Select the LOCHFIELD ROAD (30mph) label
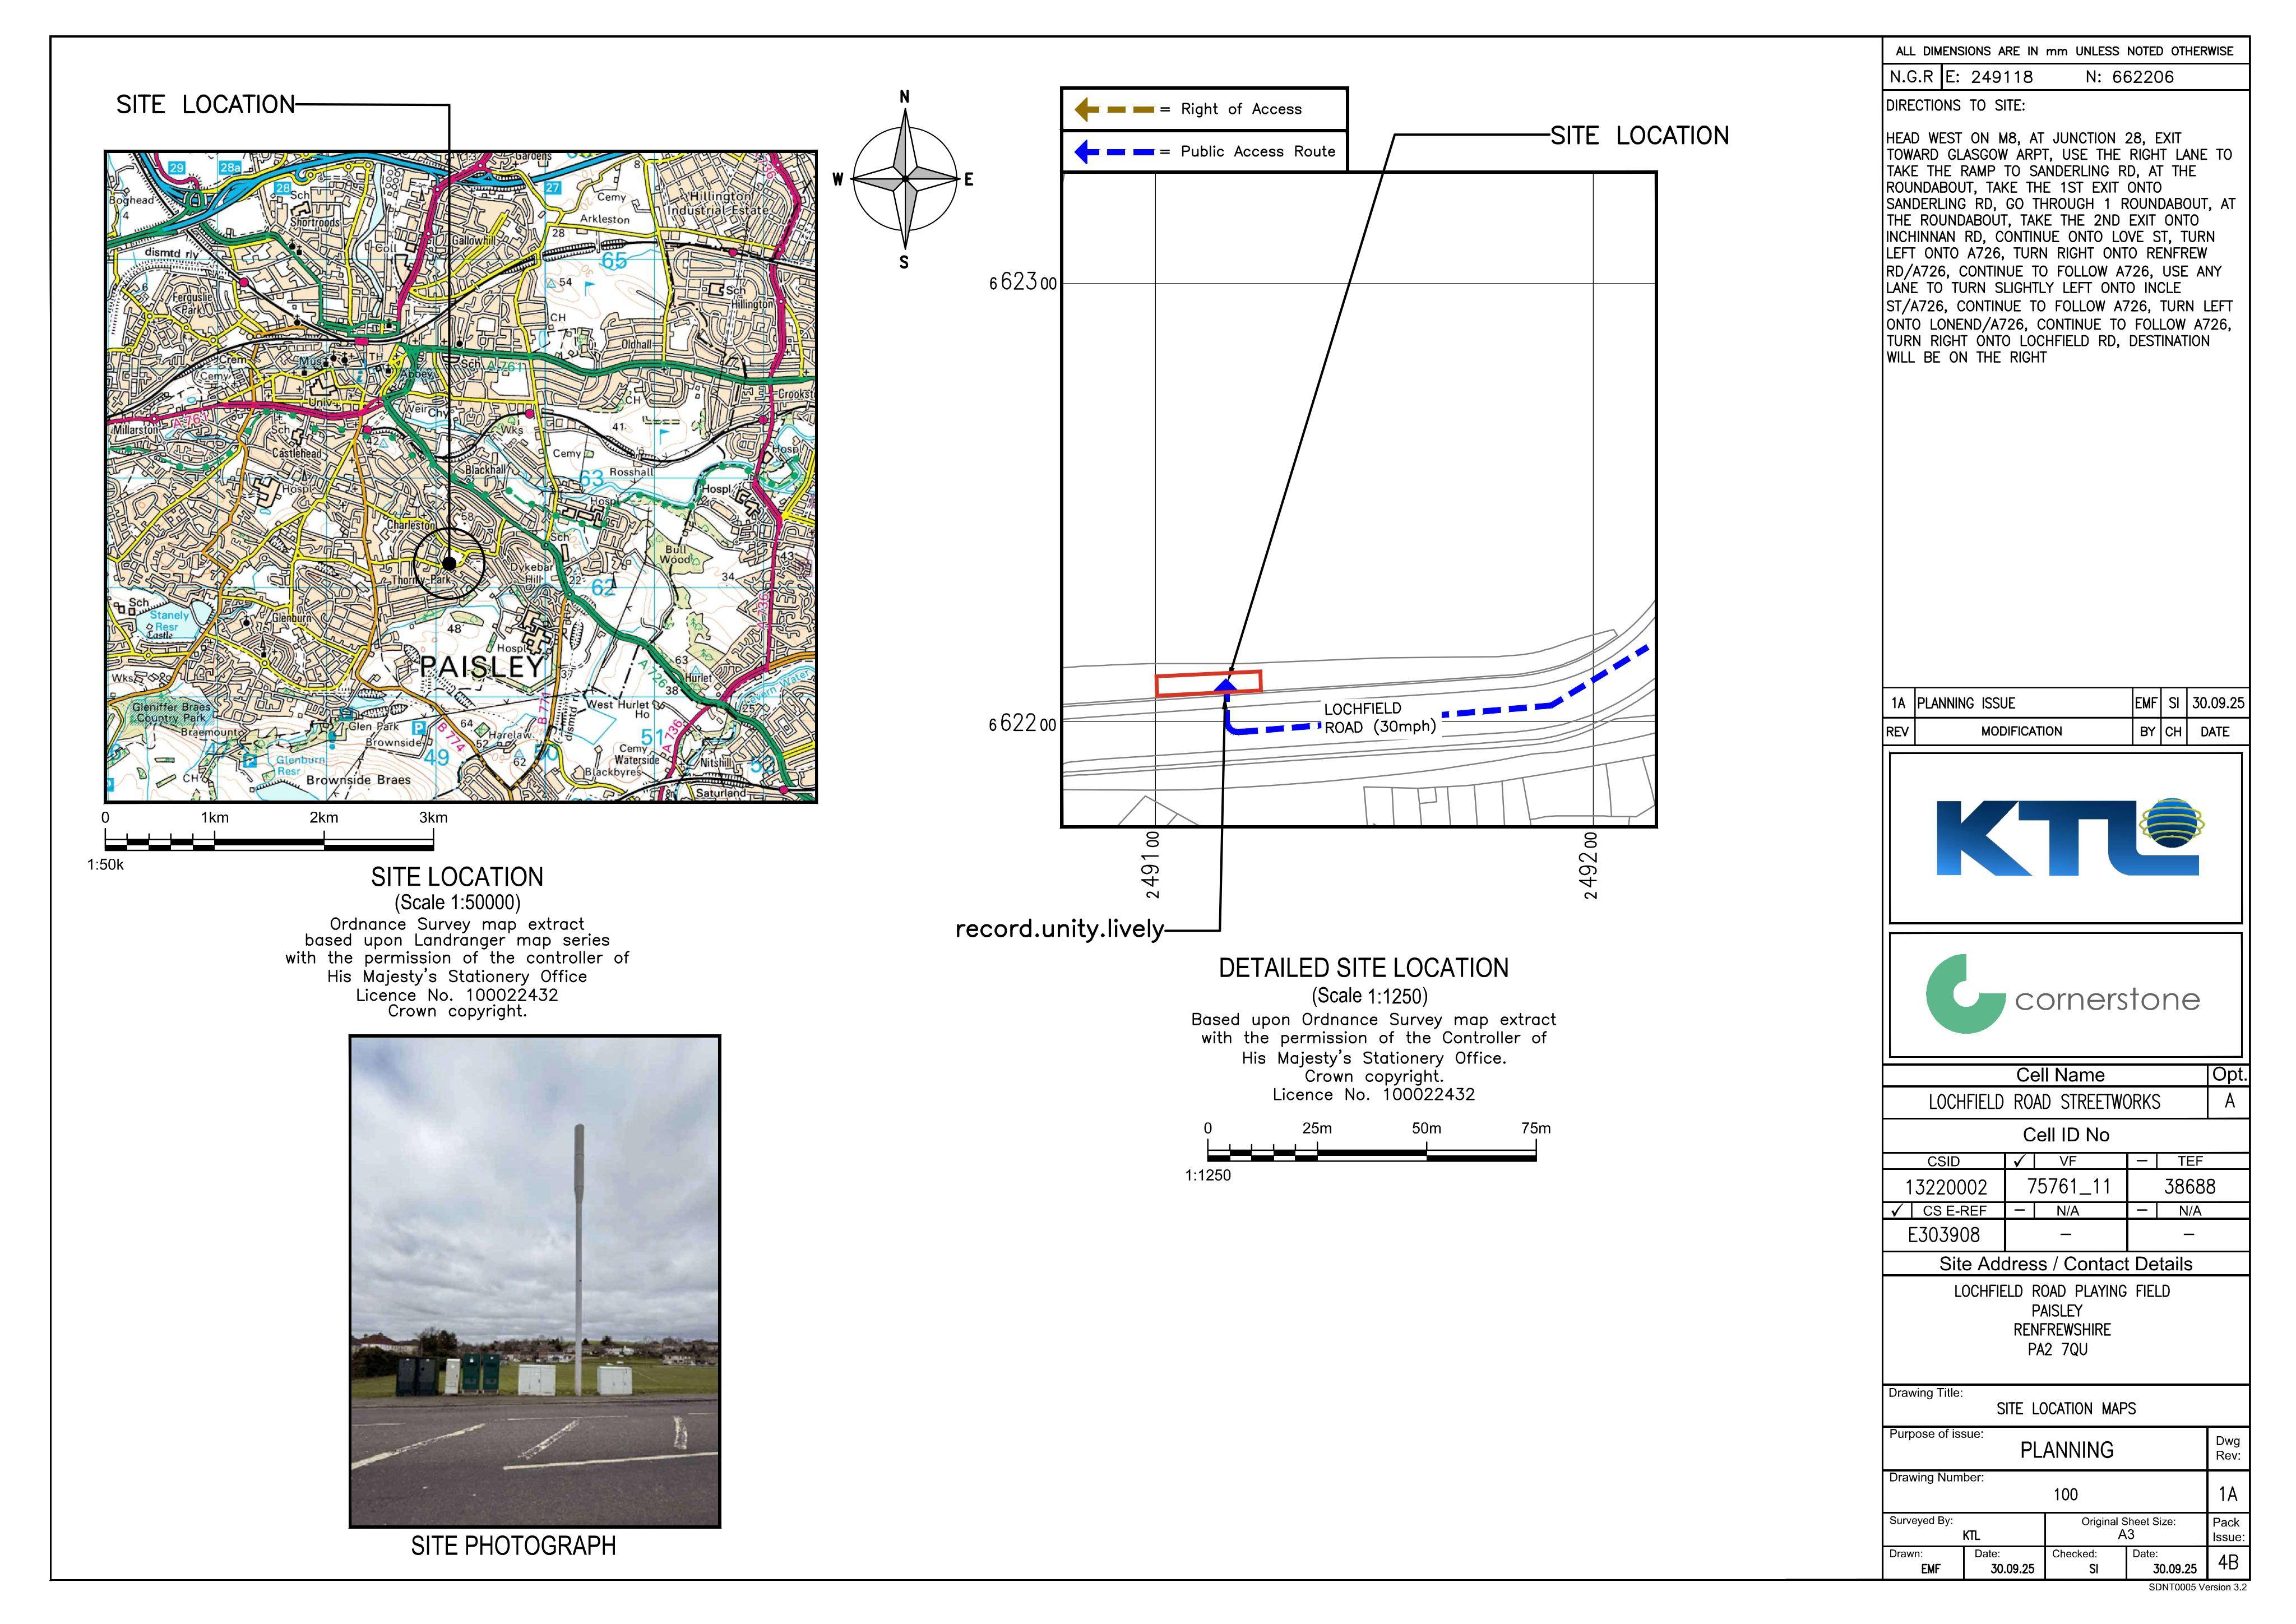 tap(1380, 717)
